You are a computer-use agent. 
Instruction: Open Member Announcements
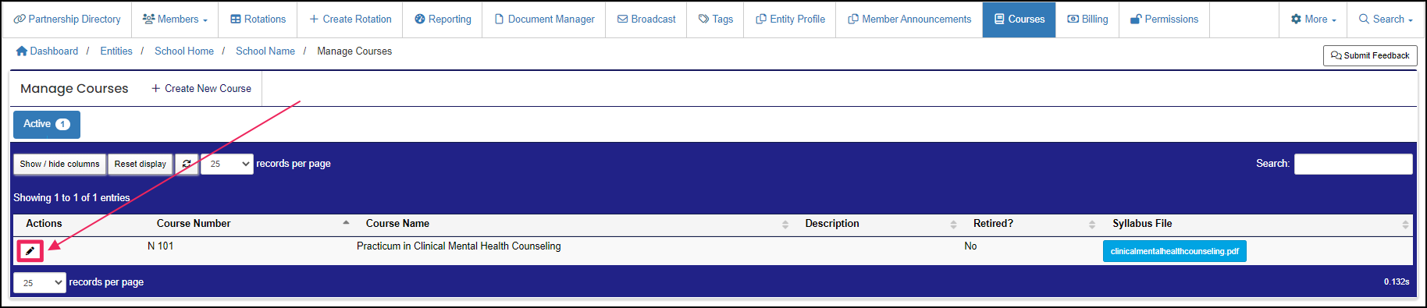pos(909,19)
